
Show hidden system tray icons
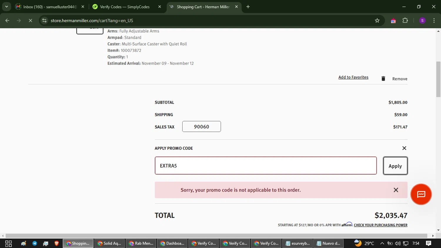tap(382, 243)
